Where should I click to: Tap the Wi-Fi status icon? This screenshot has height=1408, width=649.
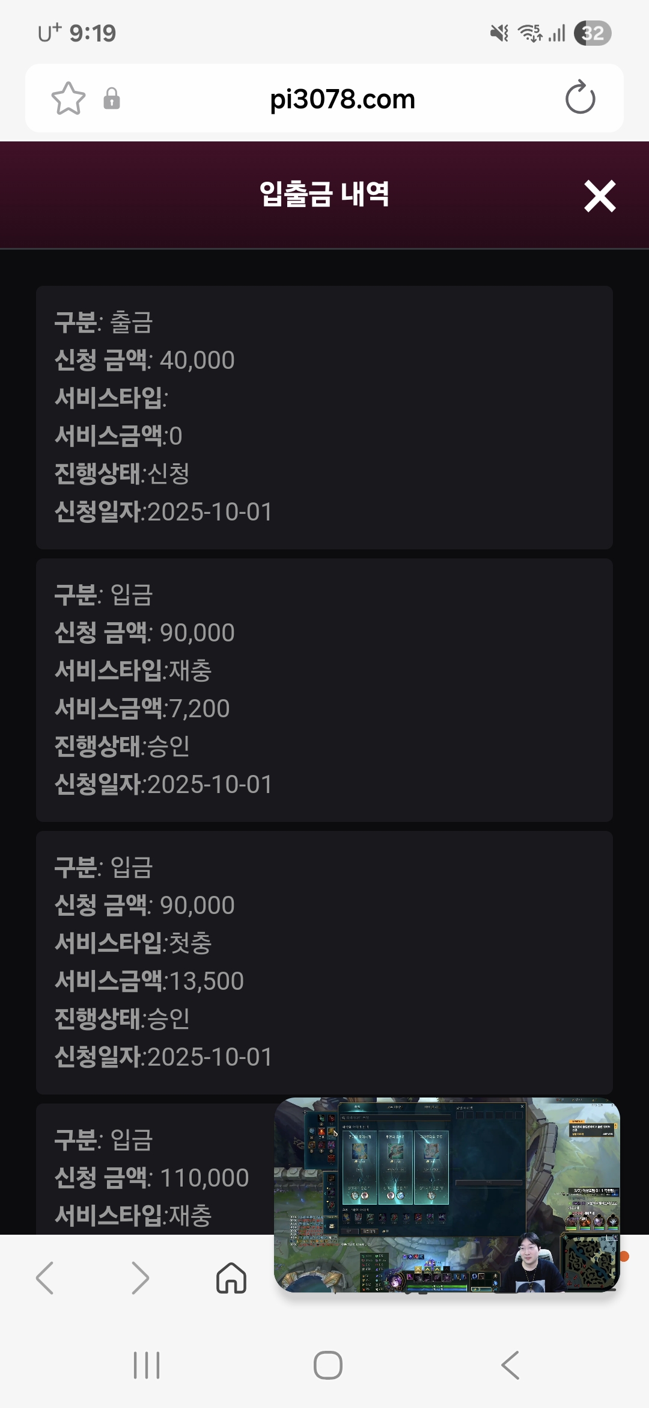tap(530, 33)
